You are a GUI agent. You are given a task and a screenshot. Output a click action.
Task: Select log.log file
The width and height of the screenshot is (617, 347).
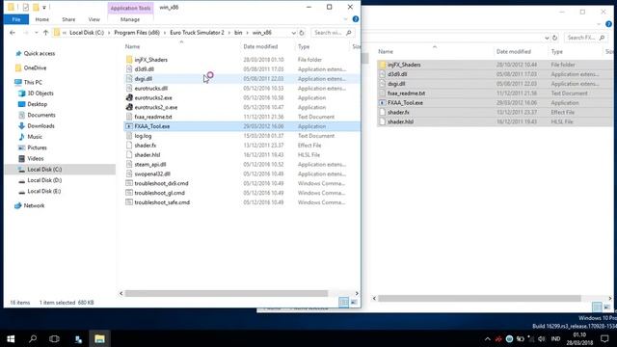click(143, 136)
